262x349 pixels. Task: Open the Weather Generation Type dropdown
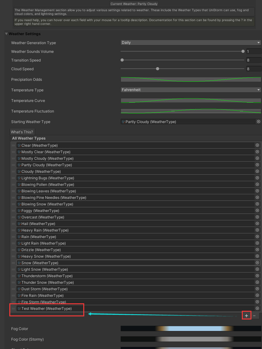click(191, 43)
